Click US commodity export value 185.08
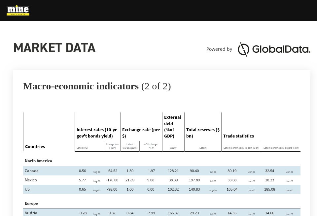Image resolution: width=317 pixels, height=216 pixels. [270, 189]
